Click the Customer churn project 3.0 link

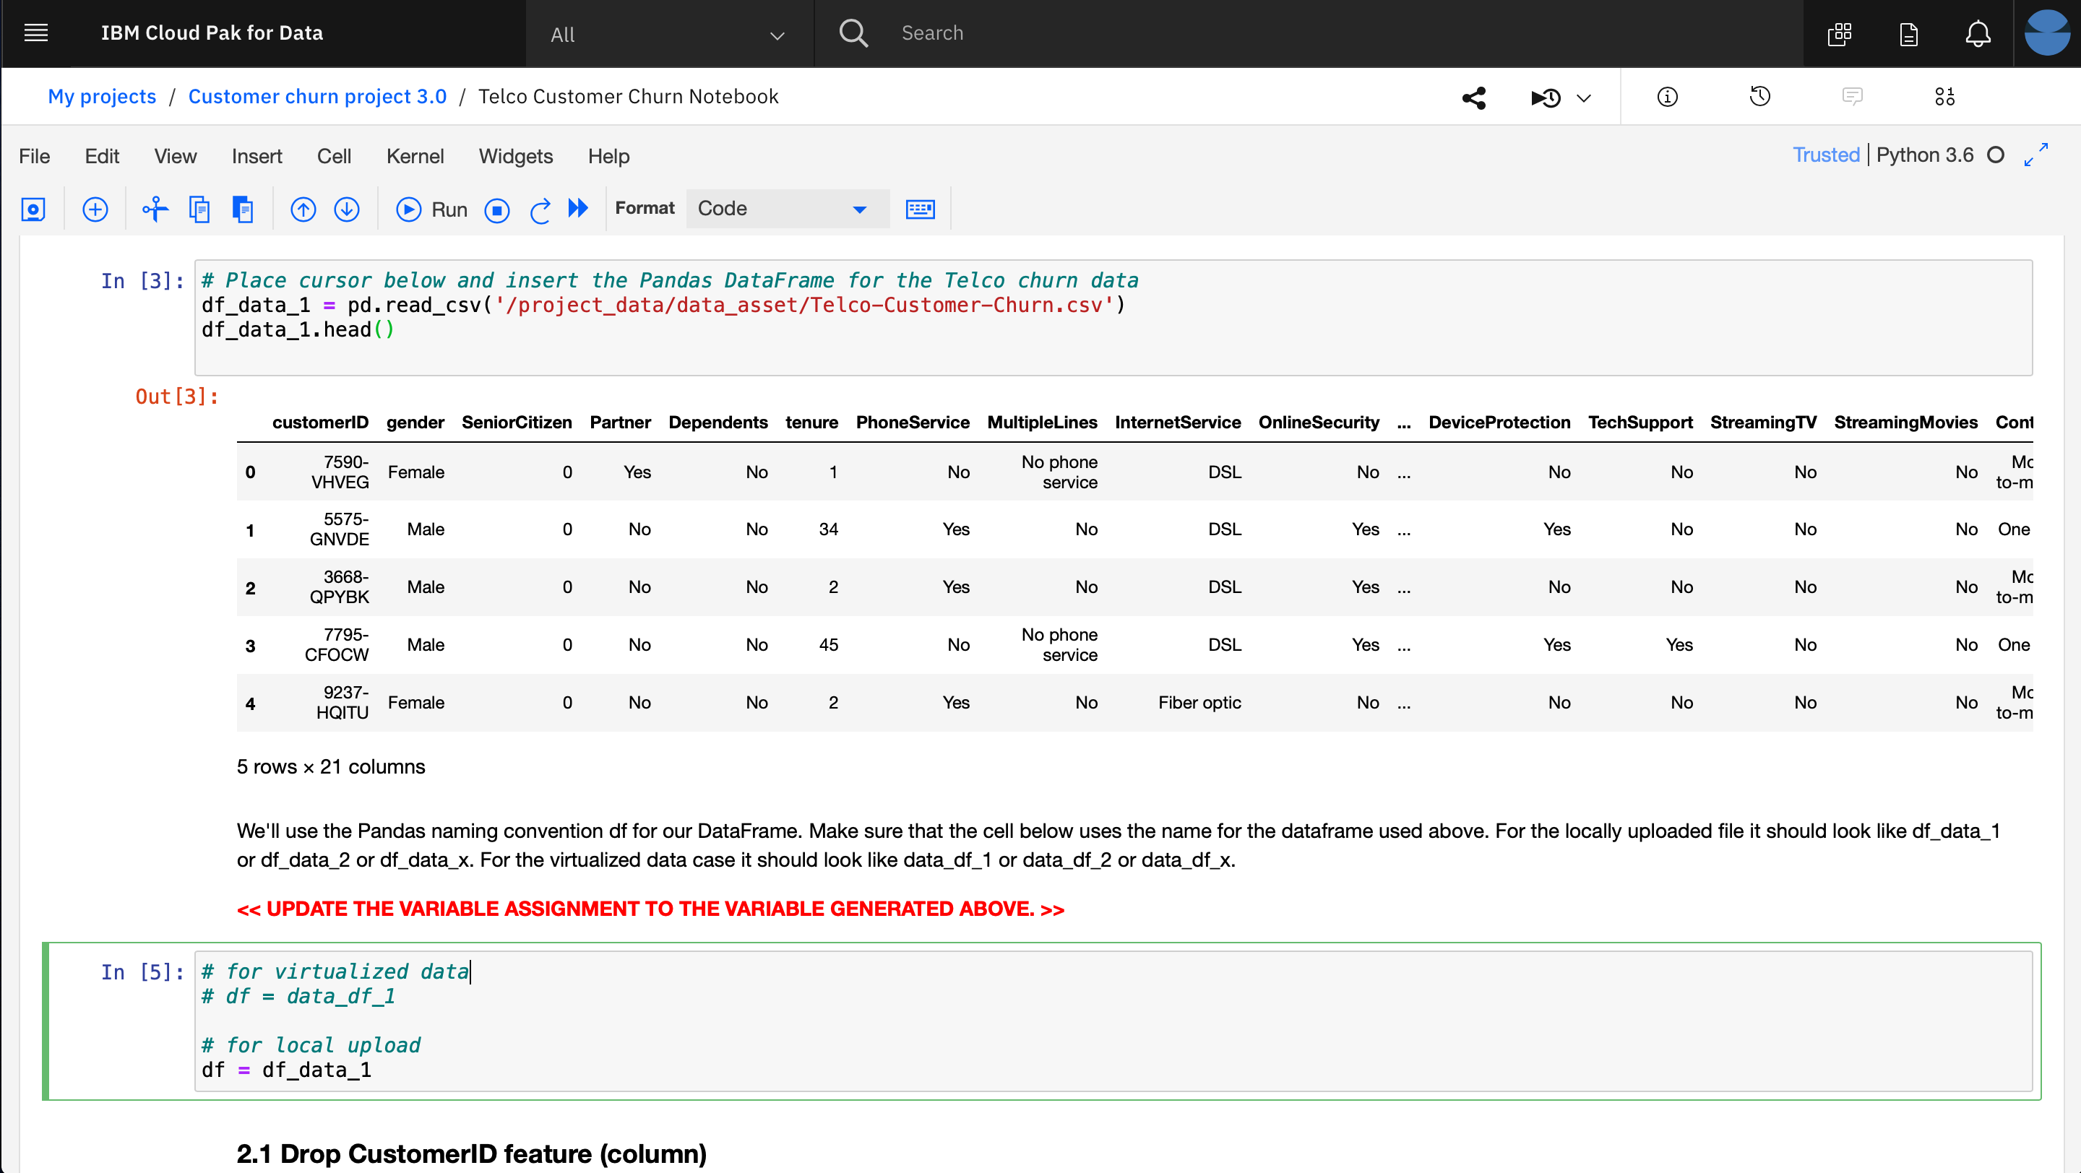[x=319, y=96]
